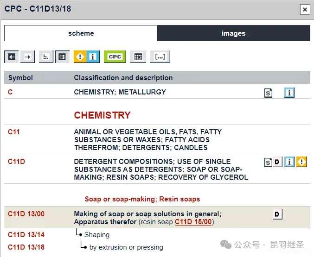Image resolution: width=314 pixels, height=257 pixels.
Task: Click the right arrow navigation icon
Action: point(28,57)
